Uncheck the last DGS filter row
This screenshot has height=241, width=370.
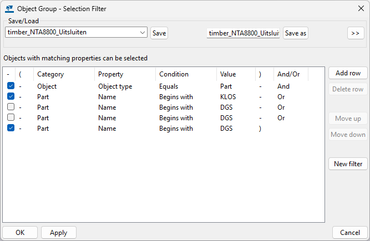click(x=11, y=128)
